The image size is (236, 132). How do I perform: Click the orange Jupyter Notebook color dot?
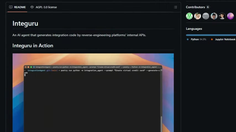pos(212,39)
